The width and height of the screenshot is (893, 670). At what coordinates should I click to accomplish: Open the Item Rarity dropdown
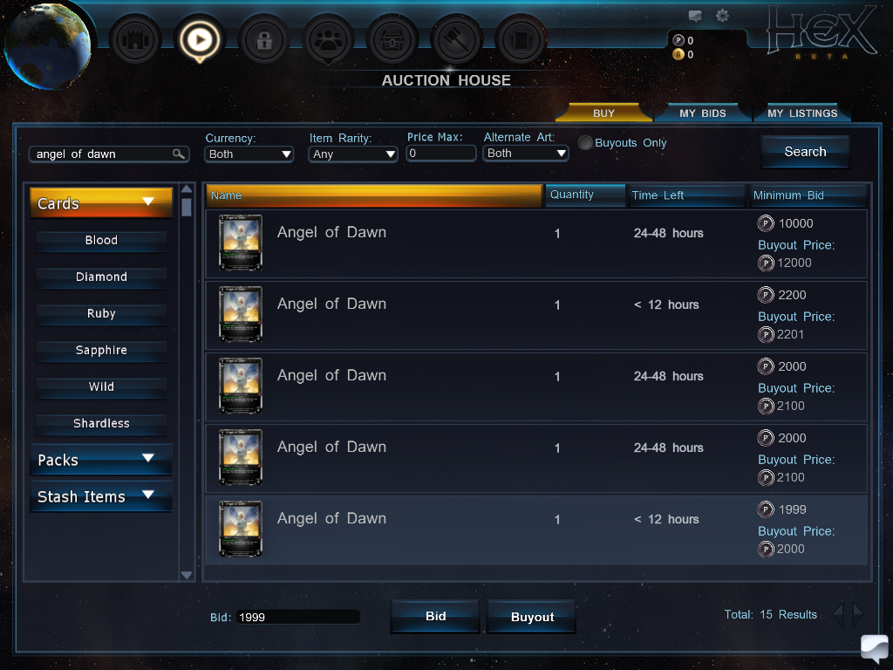[352, 154]
